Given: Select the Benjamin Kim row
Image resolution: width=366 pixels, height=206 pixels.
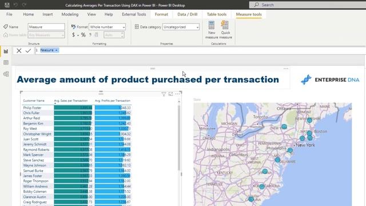Looking at the screenshot, I should (77, 124).
